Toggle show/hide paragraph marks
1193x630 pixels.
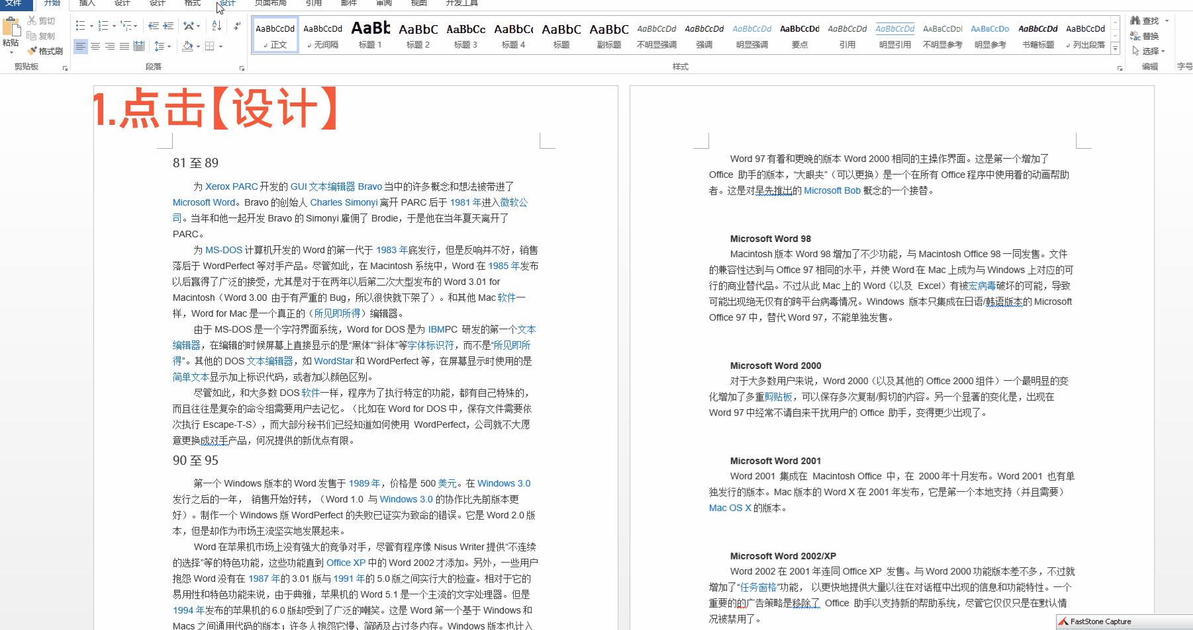(236, 26)
